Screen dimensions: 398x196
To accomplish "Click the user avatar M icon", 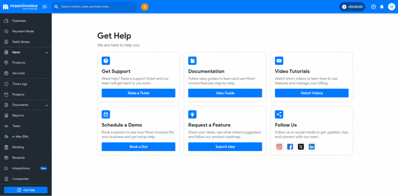I will (391, 7).
